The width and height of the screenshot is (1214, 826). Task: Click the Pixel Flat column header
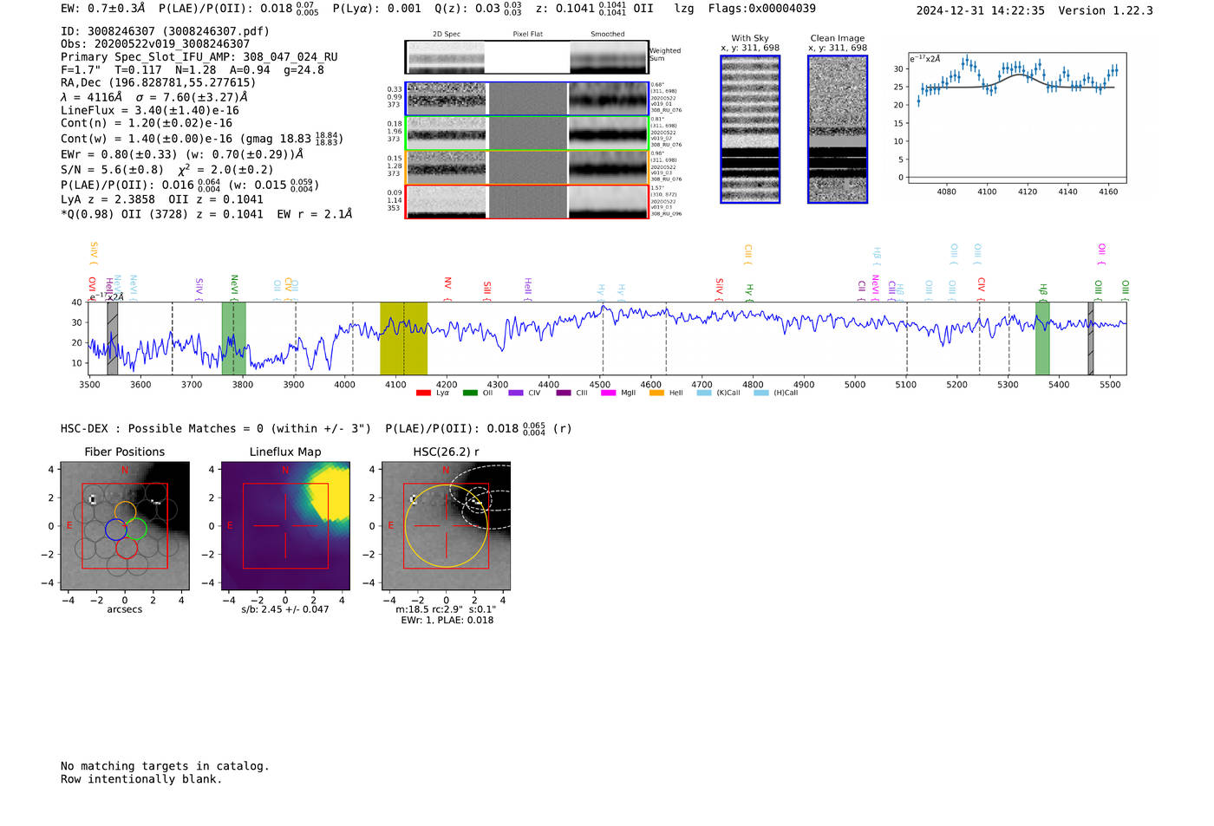pos(527,35)
